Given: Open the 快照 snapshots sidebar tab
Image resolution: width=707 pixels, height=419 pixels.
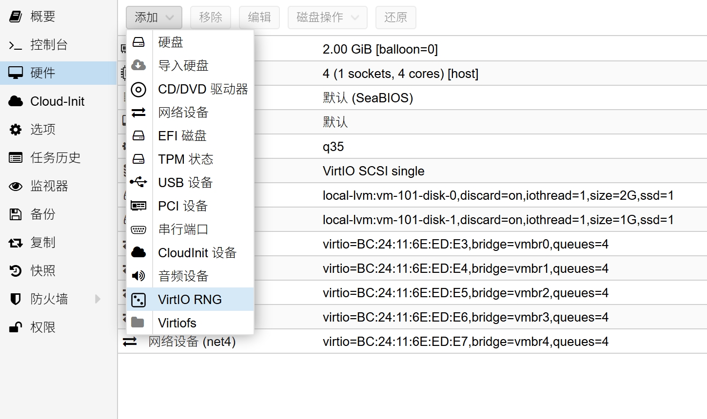Looking at the screenshot, I should [x=43, y=270].
